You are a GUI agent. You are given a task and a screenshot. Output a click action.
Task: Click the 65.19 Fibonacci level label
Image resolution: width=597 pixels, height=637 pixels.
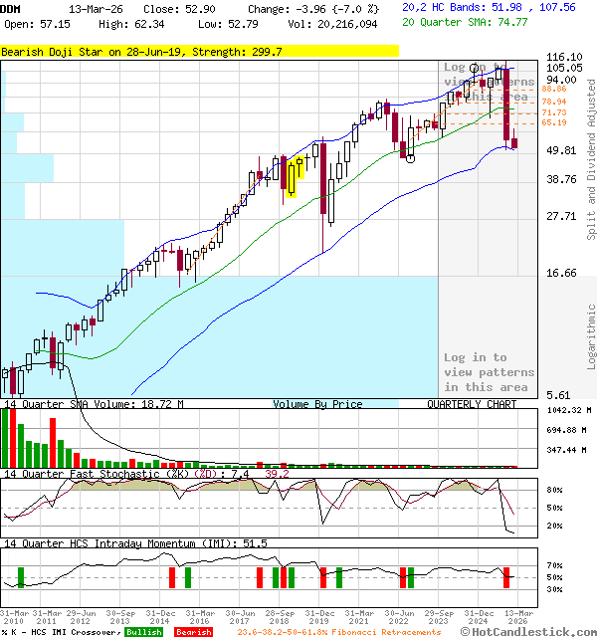554,122
